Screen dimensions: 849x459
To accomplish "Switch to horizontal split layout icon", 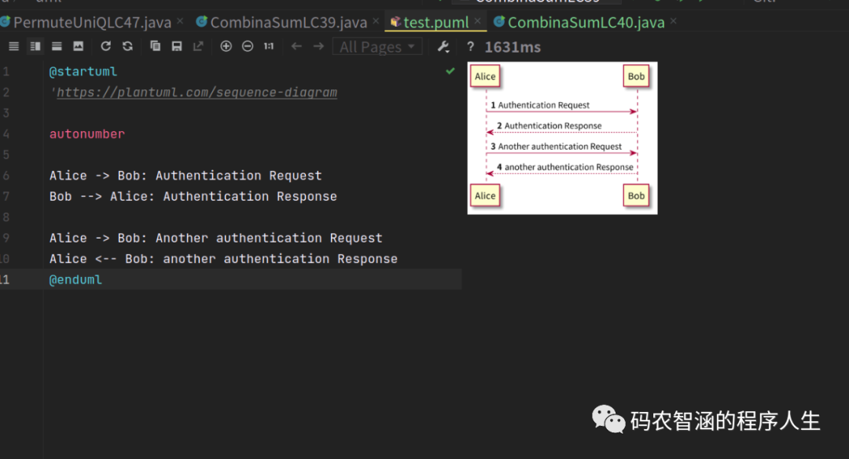I will 57,46.
